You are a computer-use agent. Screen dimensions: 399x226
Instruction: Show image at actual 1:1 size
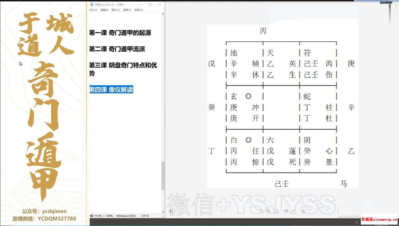tap(275, 211)
